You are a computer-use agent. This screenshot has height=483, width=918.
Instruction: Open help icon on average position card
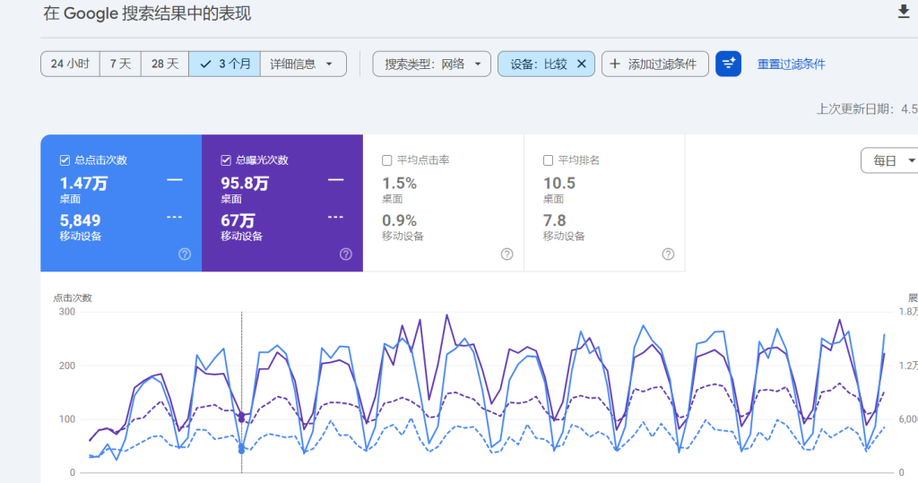tap(668, 254)
